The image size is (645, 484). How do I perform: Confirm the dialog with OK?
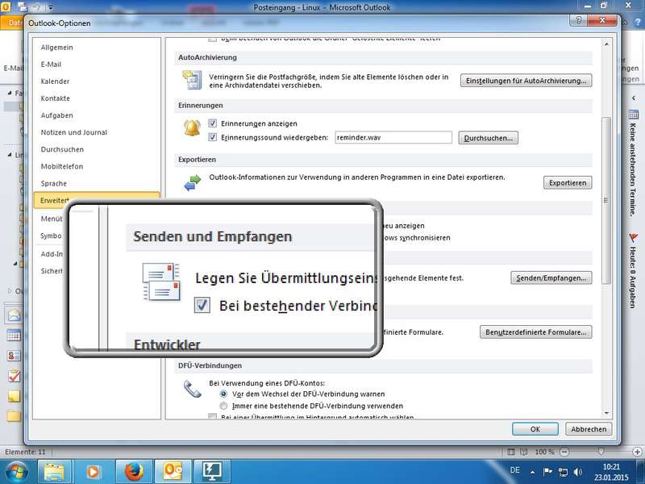[535, 429]
